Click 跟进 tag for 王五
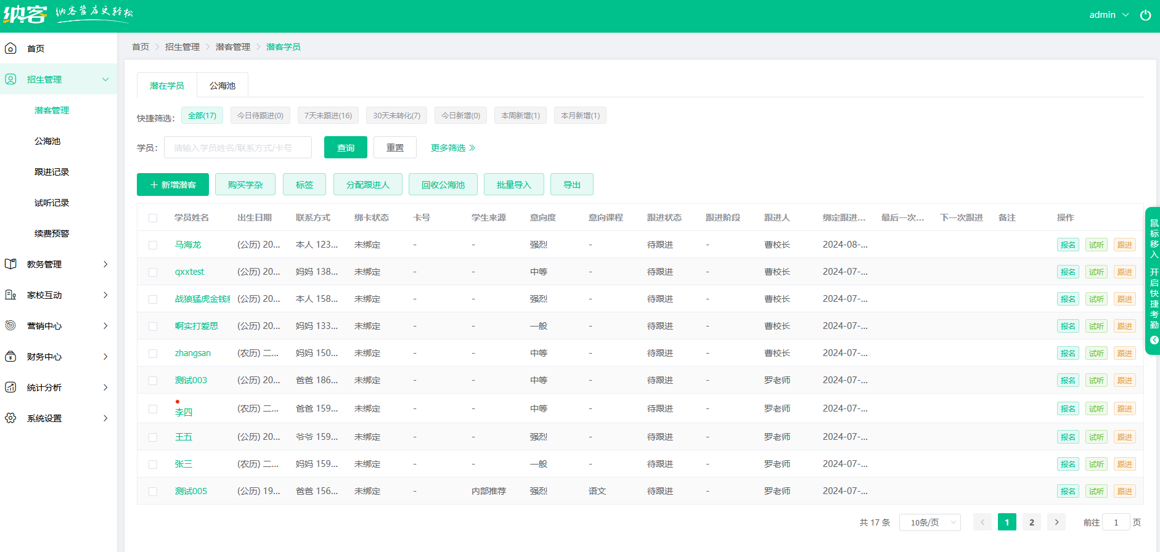This screenshot has height=552, width=1160. pos(1125,437)
